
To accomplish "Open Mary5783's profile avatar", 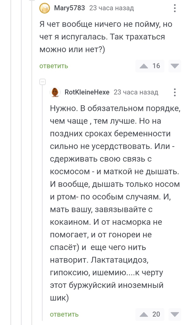I will point(45,8).
